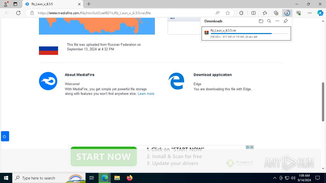
Task: Click the WinRAR file icon in downloads
Action: coord(207,33)
